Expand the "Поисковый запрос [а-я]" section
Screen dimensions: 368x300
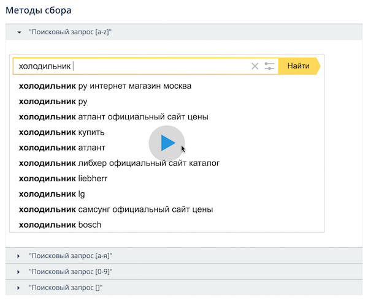[70, 255]
